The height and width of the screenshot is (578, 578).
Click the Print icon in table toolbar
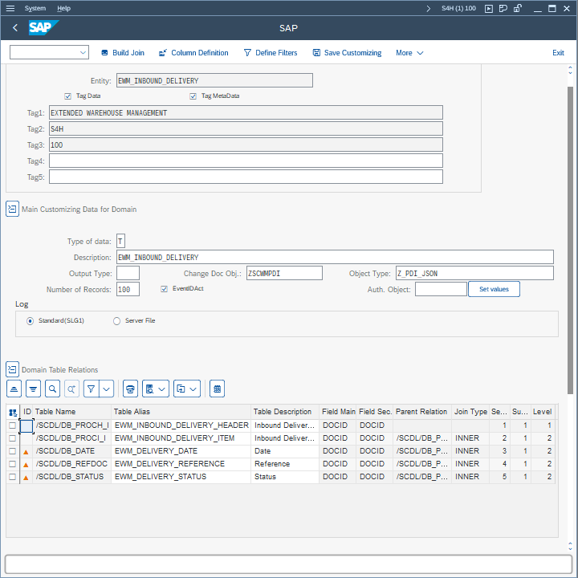tap(130, 389)
